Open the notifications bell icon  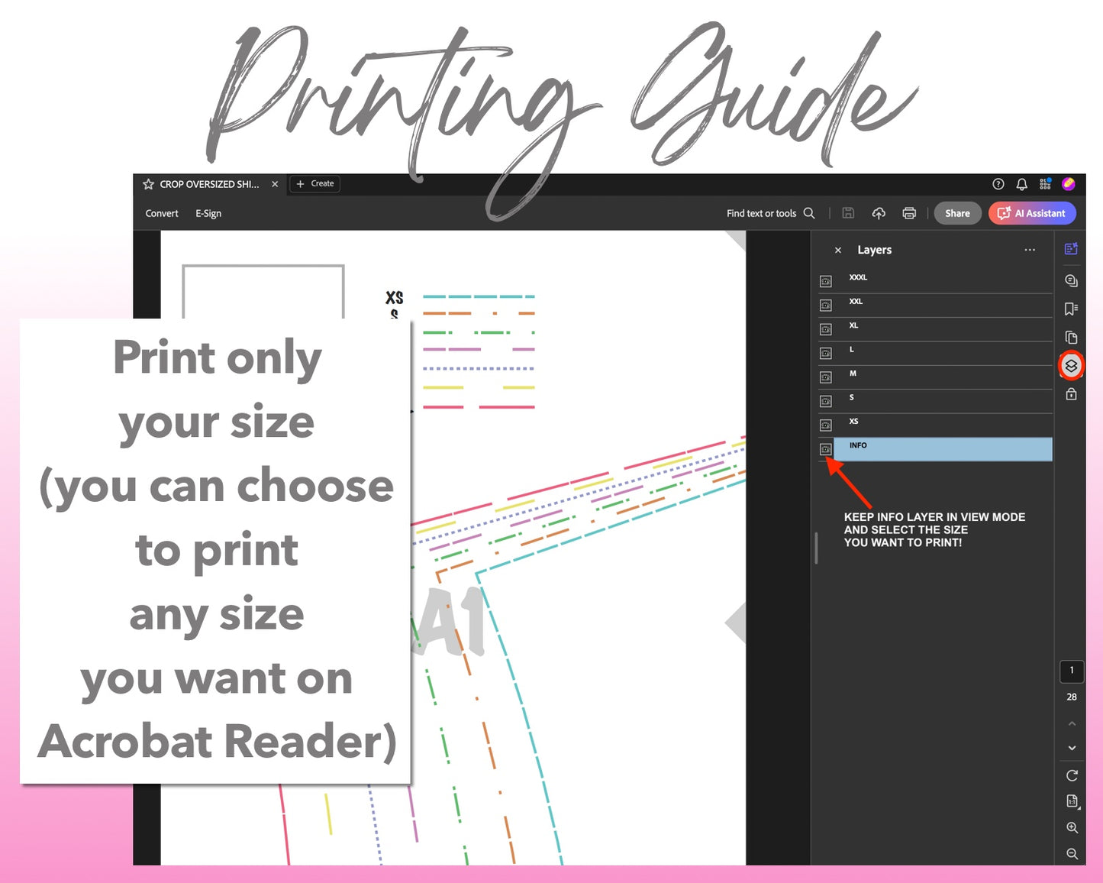1021,184
